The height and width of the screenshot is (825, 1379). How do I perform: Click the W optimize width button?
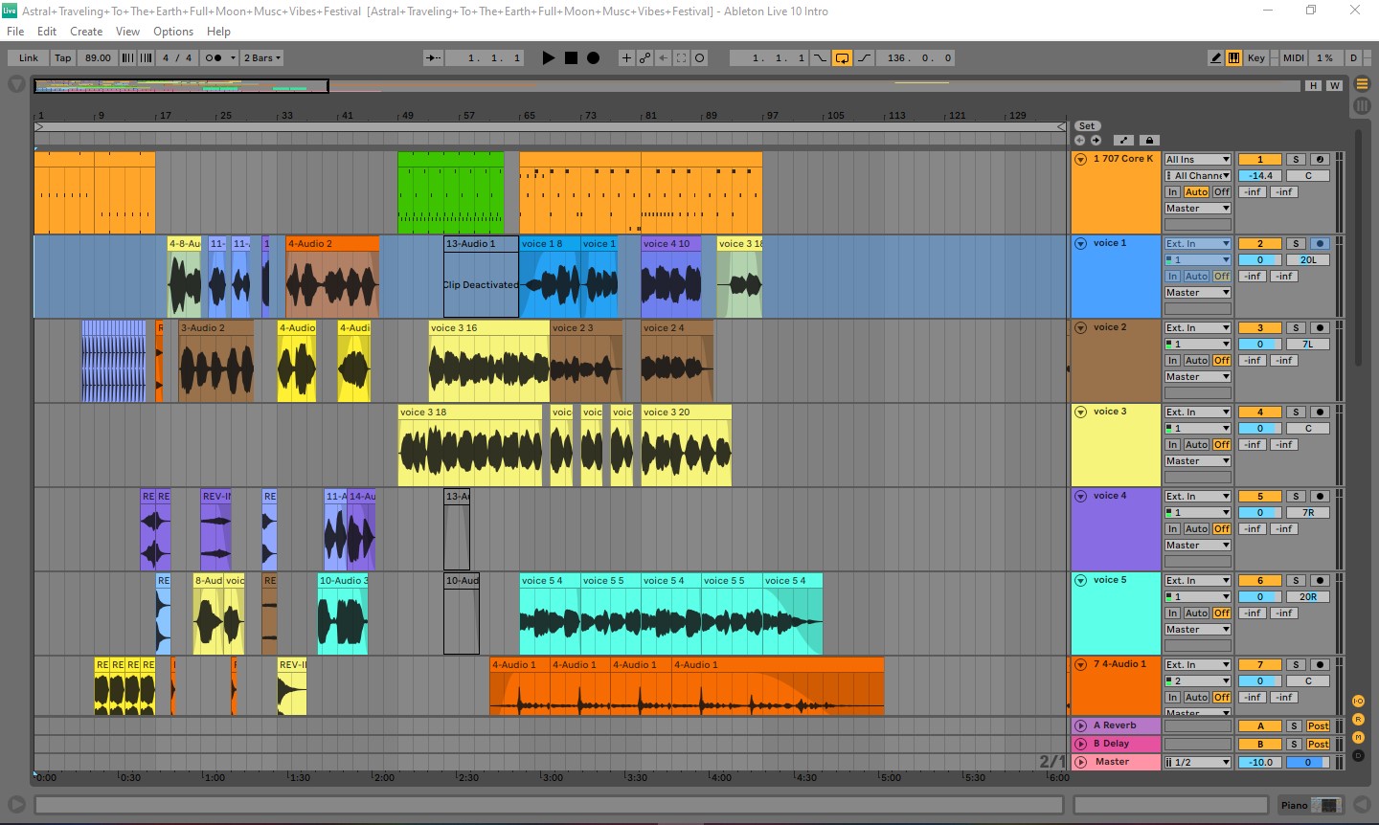(1334, 86)
